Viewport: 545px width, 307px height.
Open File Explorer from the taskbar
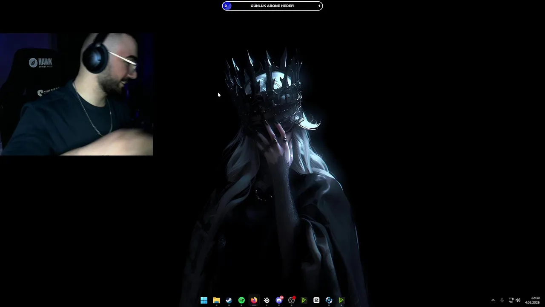[x=216, y=300]
